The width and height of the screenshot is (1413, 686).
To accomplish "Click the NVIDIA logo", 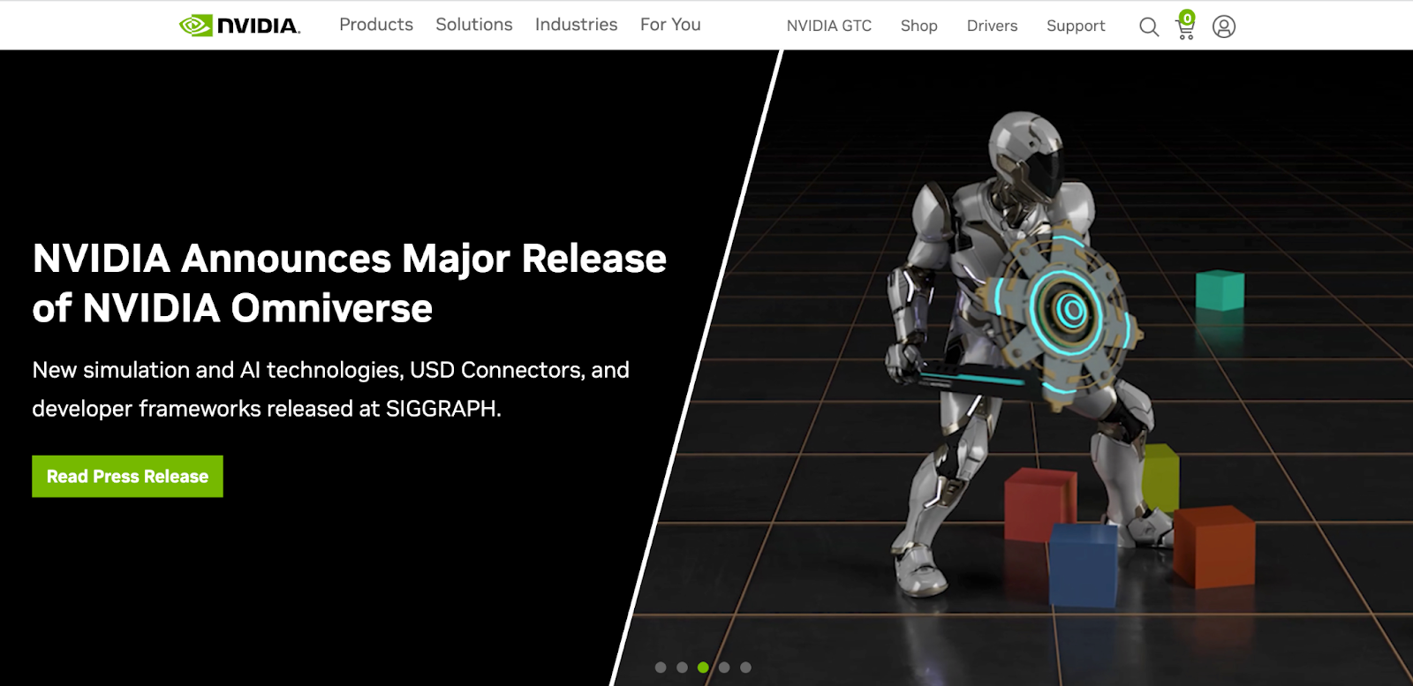I will (239, 26).
